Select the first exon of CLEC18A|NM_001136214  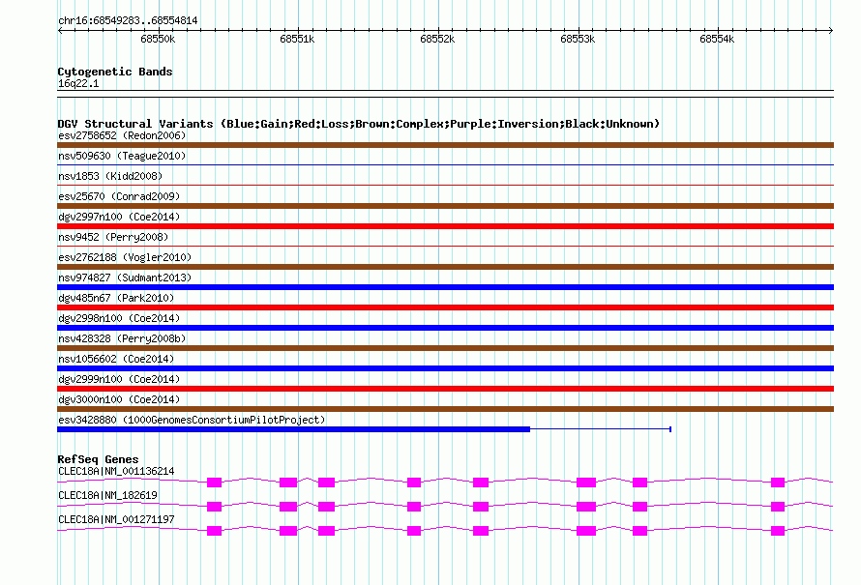[214, 483]
